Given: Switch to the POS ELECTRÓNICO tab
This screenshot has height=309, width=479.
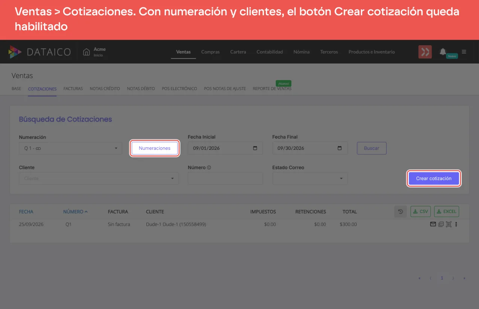Looking at the screenshot, I should coord(179,89).
